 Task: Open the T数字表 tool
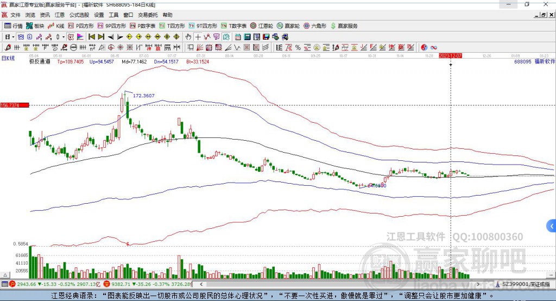click(233, 26)
